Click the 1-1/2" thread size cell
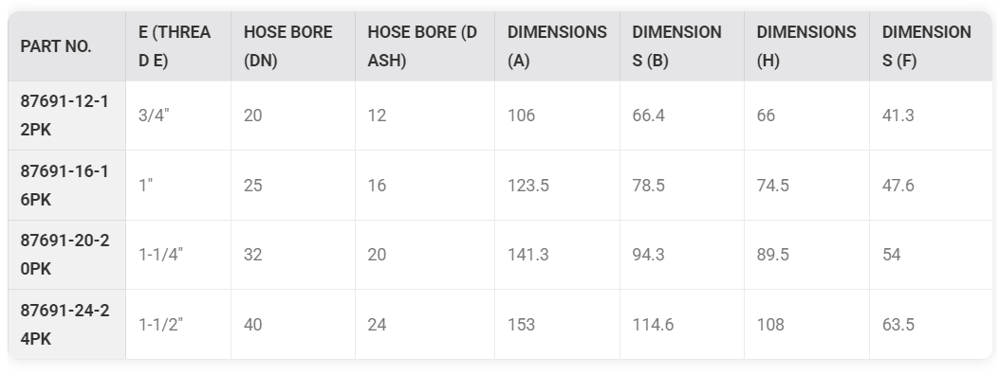Viewport: 999px width, 375px height. [160, 325]
